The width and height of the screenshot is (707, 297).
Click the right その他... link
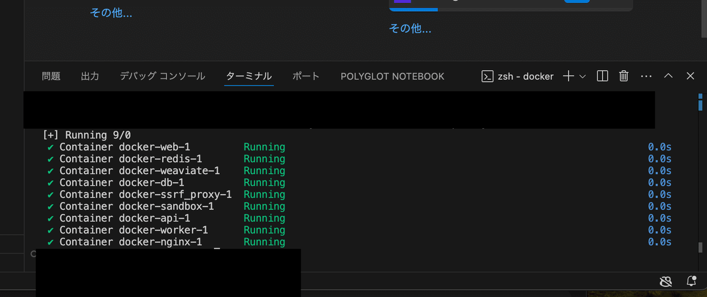tap(410, 28)
